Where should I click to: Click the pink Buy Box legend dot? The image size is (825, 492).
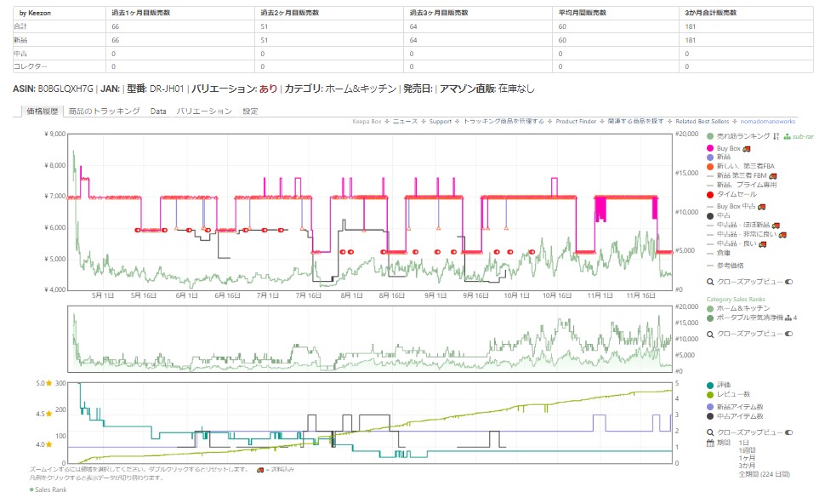pos(711,149)
